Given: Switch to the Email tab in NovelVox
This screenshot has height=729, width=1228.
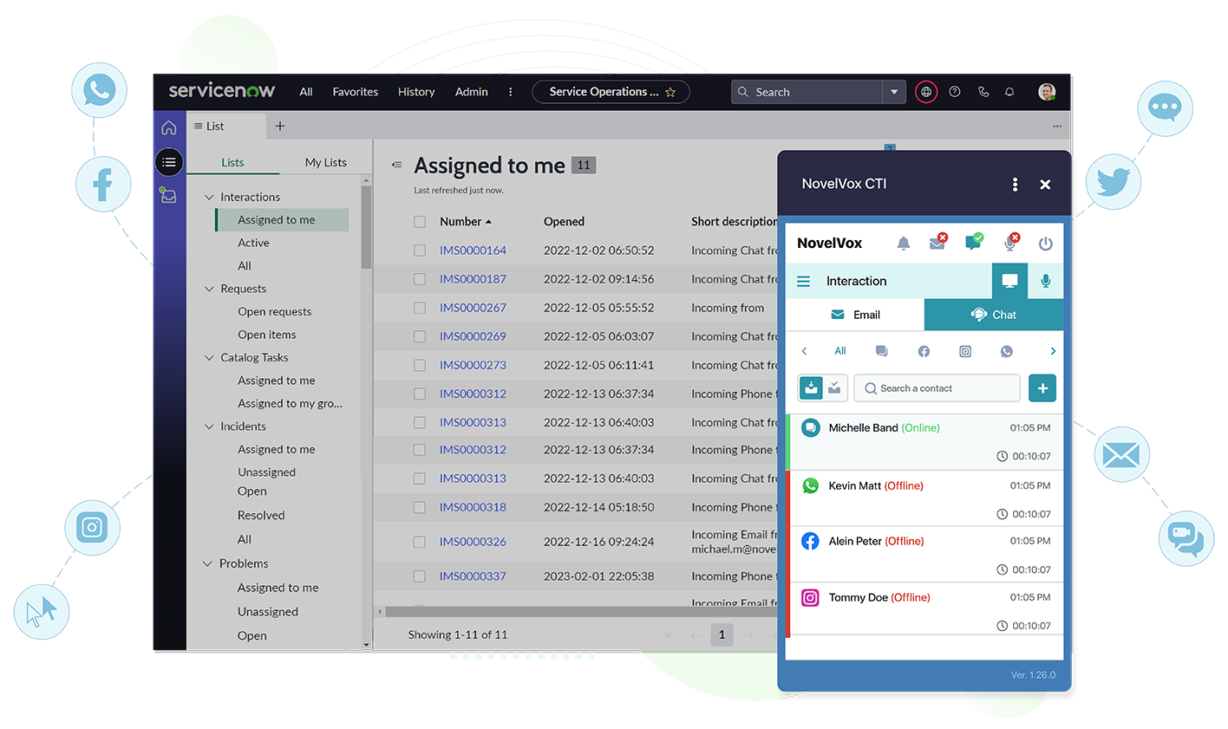Looking at the screenshot, I should 854,315.
